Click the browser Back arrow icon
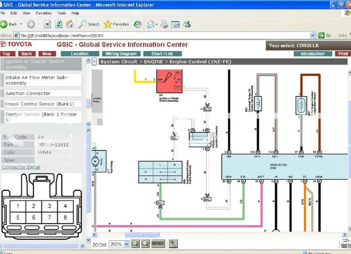This screenshot has width=351, height=254. 4,24
